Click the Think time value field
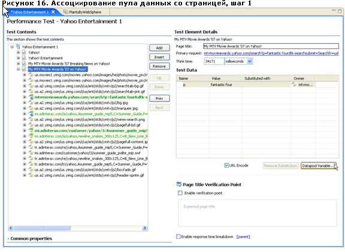Screen dimensions: 345x252 214,61
